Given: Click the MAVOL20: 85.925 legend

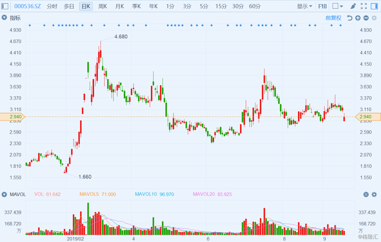Looking at the screenshot, I should 212,194.
